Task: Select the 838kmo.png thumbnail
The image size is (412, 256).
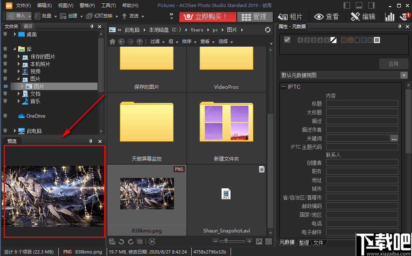Action: (x=147, y=193)
